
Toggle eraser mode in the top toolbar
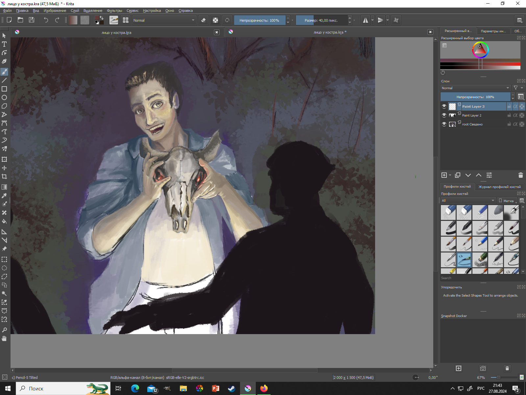pyautogui.click(x=203, y=20)
